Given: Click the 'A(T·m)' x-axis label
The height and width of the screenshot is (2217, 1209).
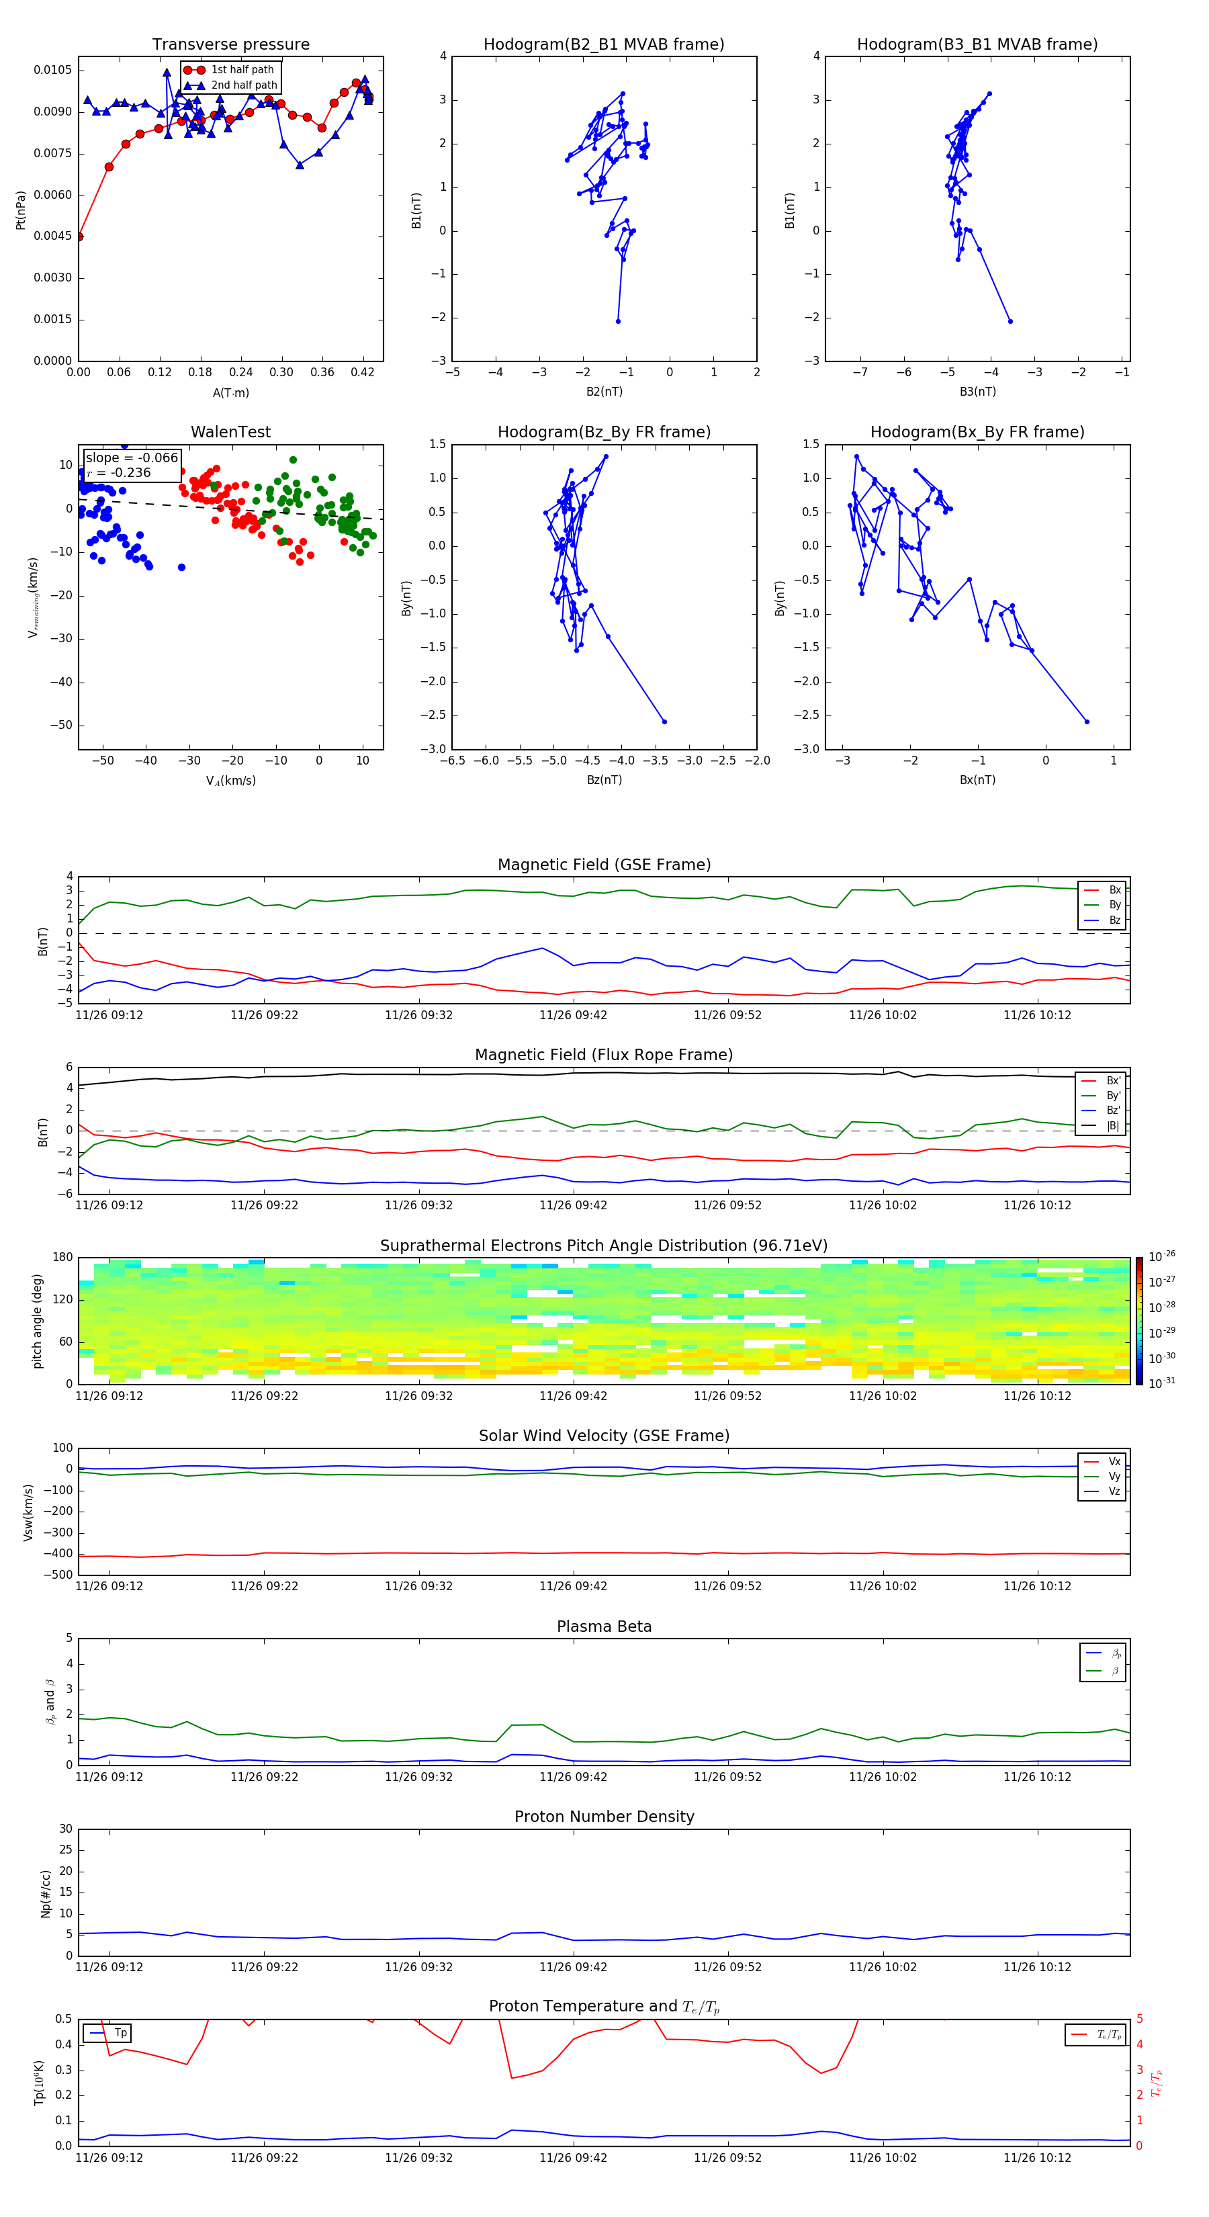Looking at the screenshot, I should 230,393.
